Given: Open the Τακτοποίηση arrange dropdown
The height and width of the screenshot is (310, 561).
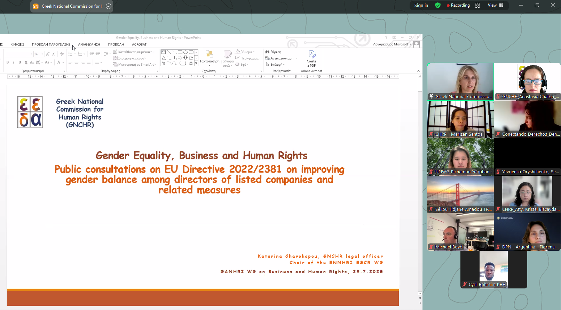Looking at the screenshot, I should (x=210, y=58).
